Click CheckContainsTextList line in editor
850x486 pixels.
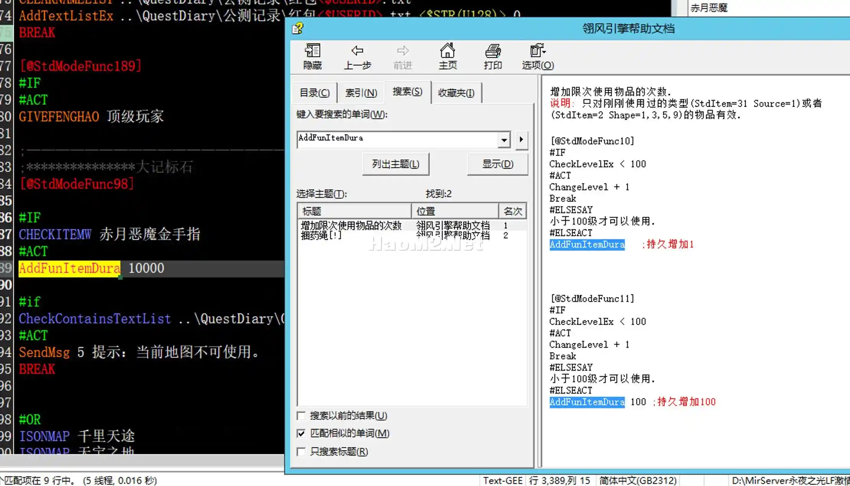point(152,319)
